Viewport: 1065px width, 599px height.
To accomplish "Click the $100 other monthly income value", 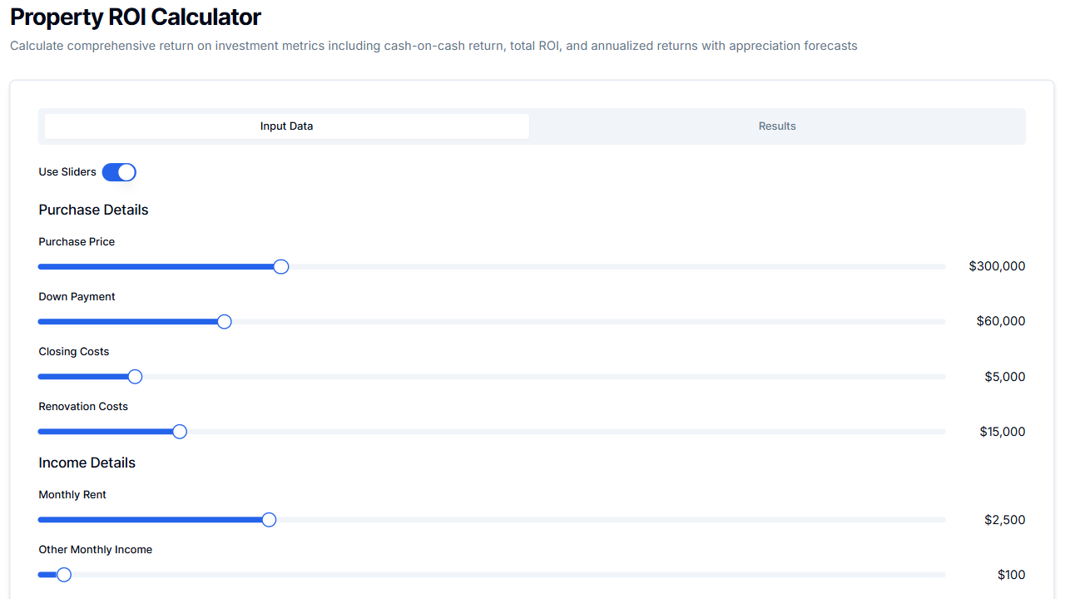I will pyautogui.click(x=1011, y=575).
